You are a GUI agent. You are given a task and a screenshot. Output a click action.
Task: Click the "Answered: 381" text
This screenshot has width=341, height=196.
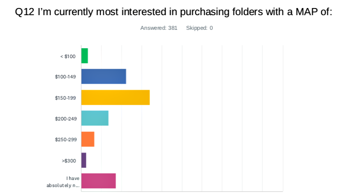tap(159, 28)
